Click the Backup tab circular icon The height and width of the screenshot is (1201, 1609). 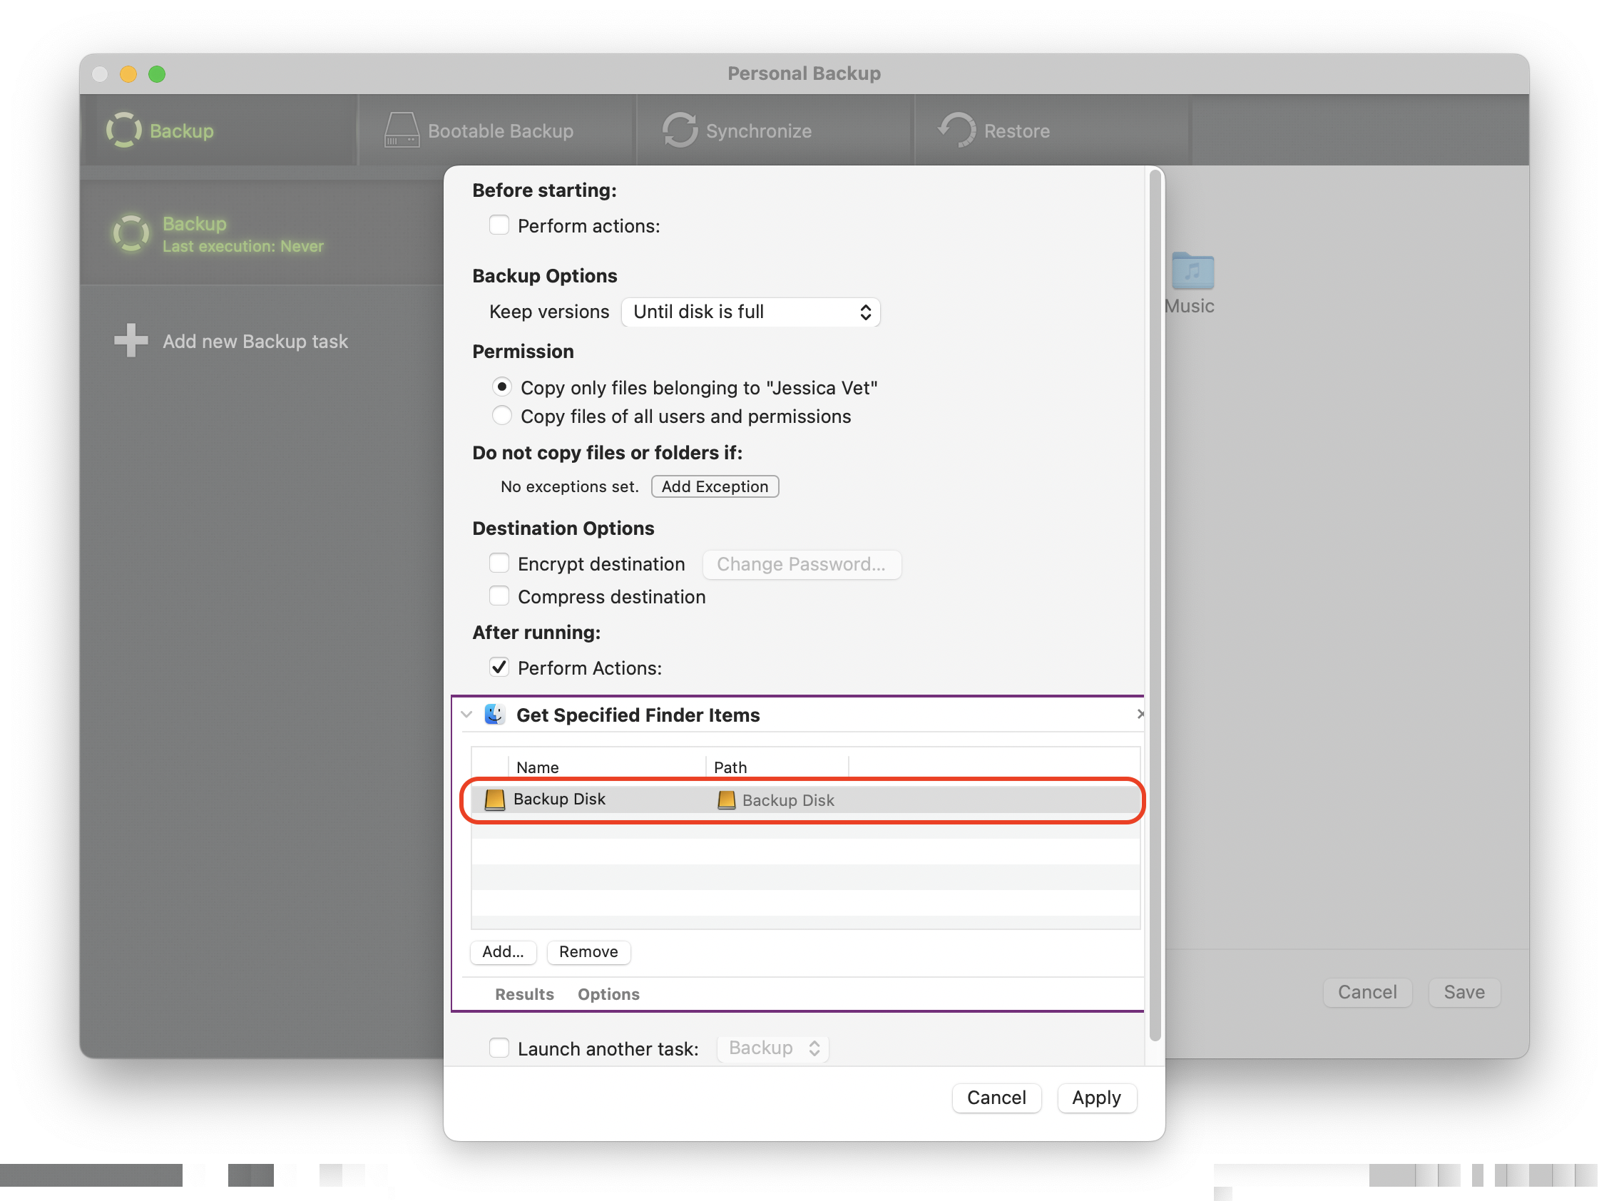pyautogui.click(x=123, y=130)
